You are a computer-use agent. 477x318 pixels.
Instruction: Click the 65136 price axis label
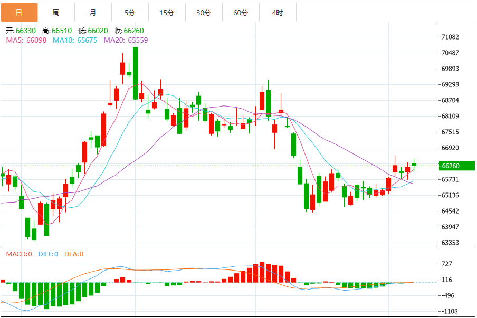click(x=450, y=195)
